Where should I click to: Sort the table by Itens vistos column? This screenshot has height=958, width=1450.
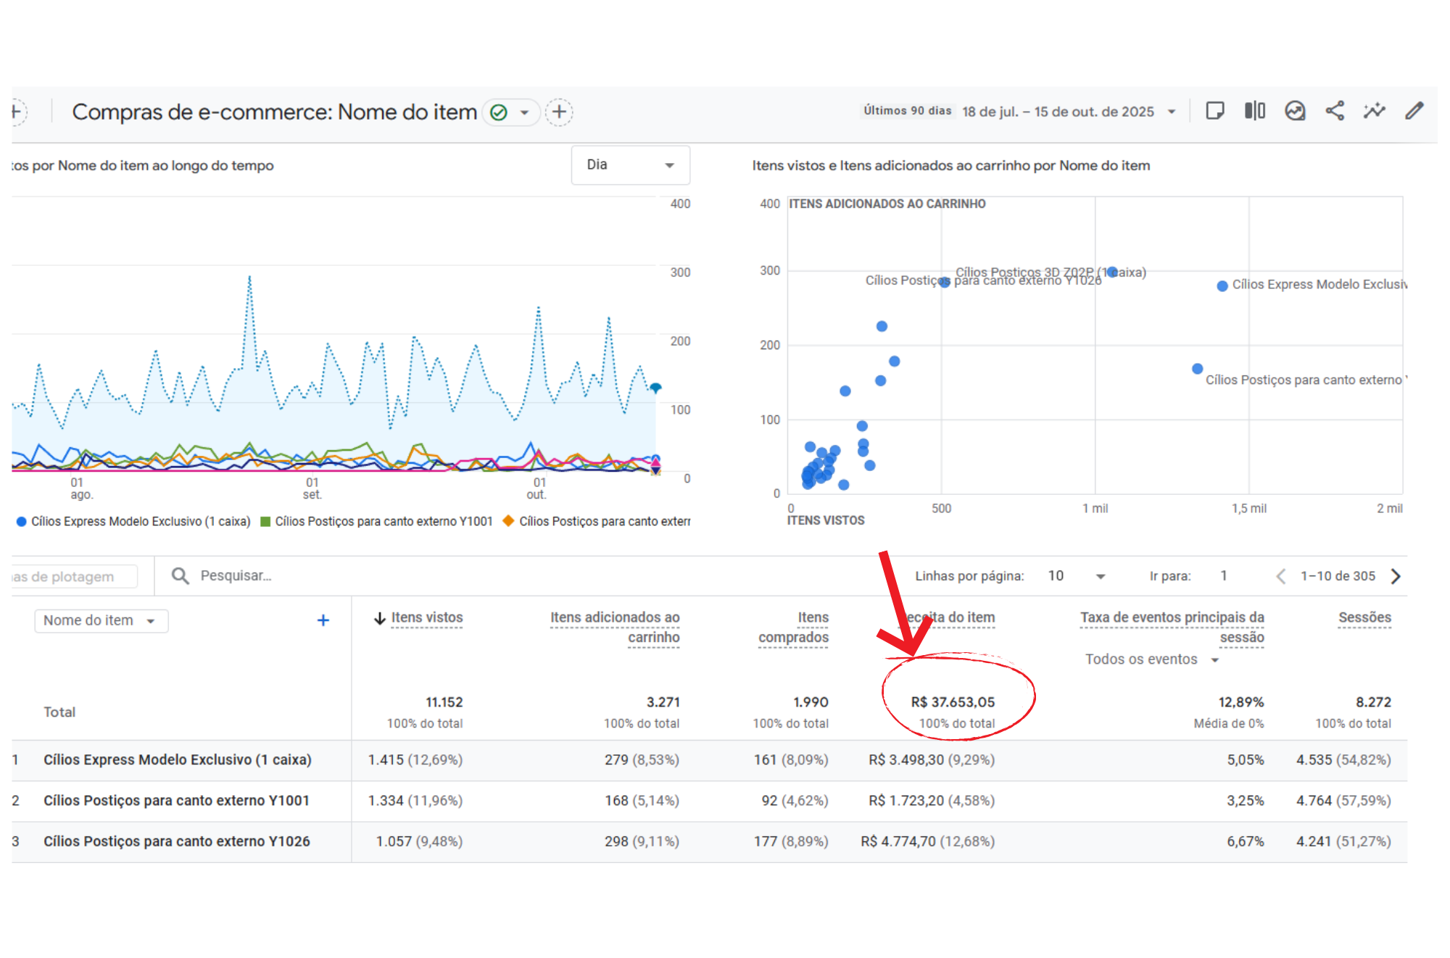point(426,617)
